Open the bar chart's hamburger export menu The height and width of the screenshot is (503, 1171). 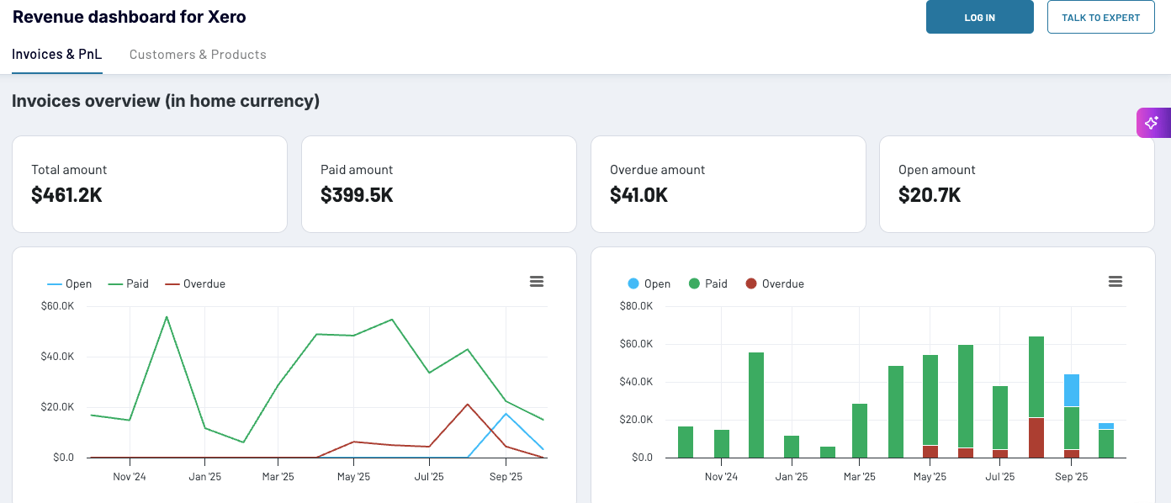1115,281
